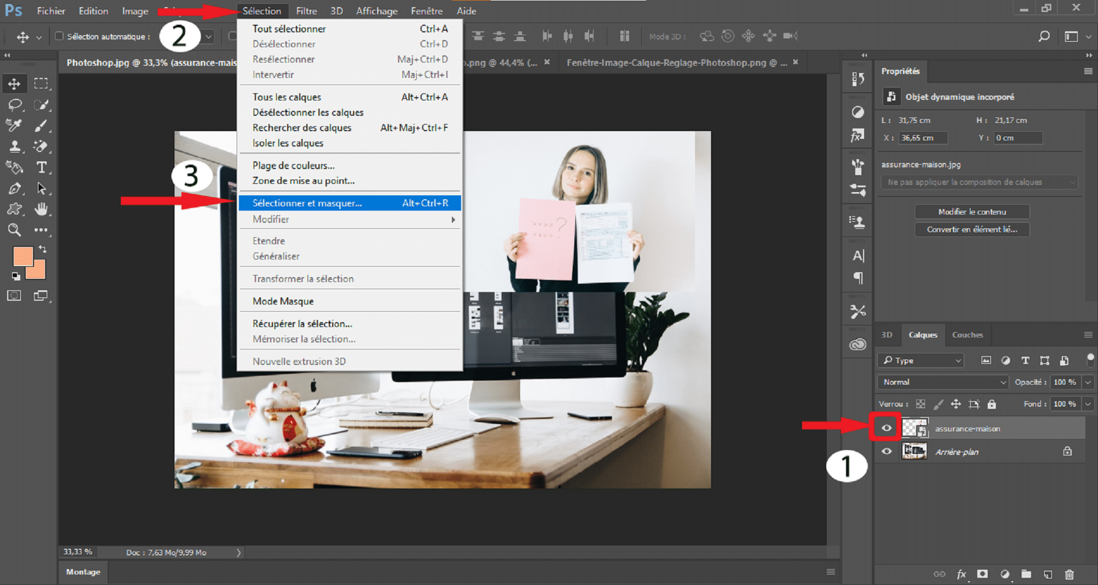Toggle type layer filter T icon
The width and height of the screenshot is (1098, 585).
pyautogui.click(x=1025, y=360)
